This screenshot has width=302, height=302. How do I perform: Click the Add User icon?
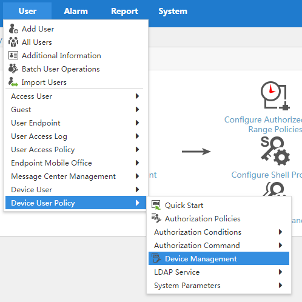(13, 29)
